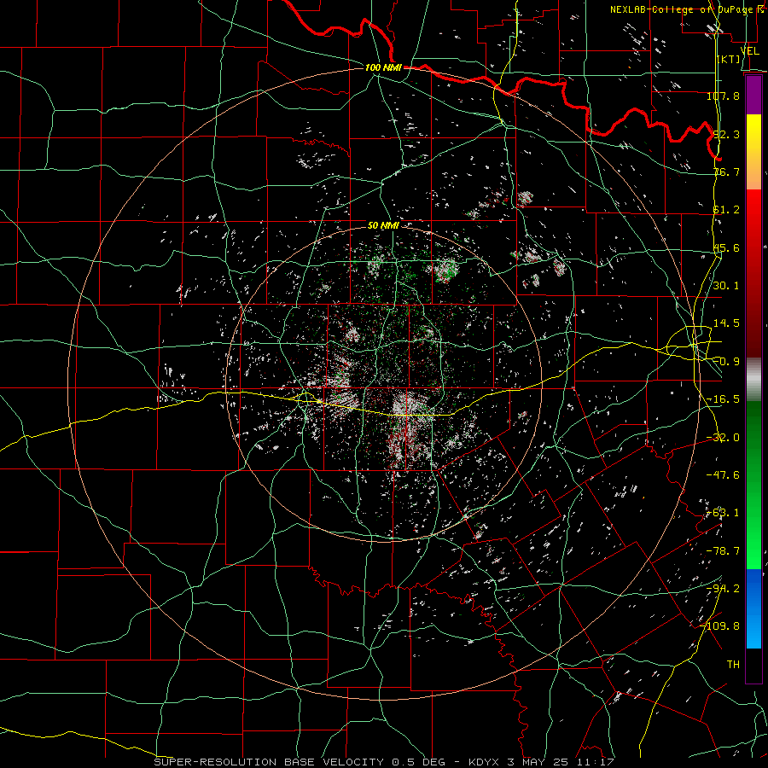Click the 76.7 scale value

click(x=726, y=172)
